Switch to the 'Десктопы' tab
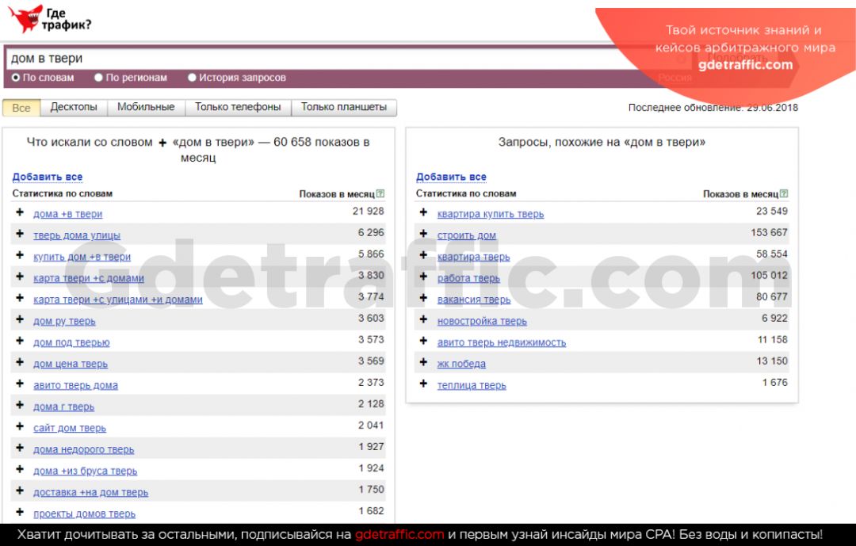Screen dimensions: 856x546 74,107
